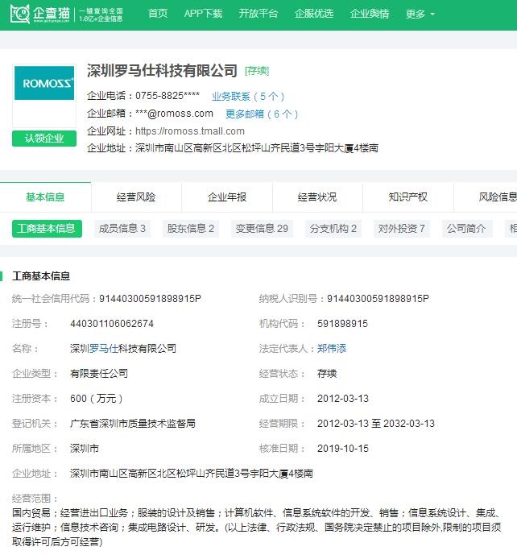Open the ROMOSS company logo thumbnail
This screenshot has width=517, height=555.
(44, 83)
